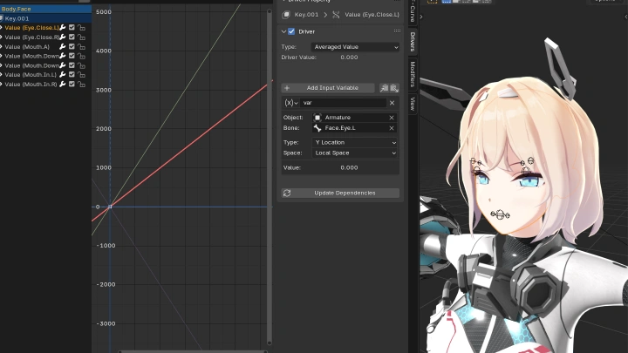
Task: Click plus icon on Add Input Variable
Action: point(287,88)
